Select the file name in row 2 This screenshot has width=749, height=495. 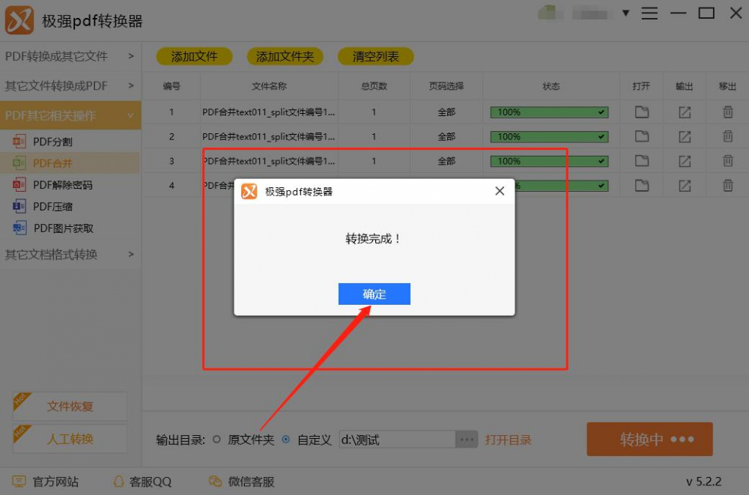click(x=268, y=136)
